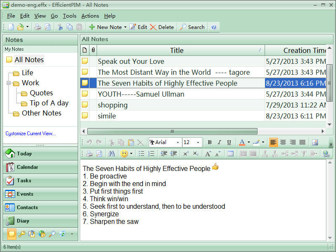Select the Quotes folder
336x252 pixels.
click(41, 93)
